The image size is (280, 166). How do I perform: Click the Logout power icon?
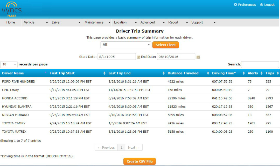[x=261, y=4]
